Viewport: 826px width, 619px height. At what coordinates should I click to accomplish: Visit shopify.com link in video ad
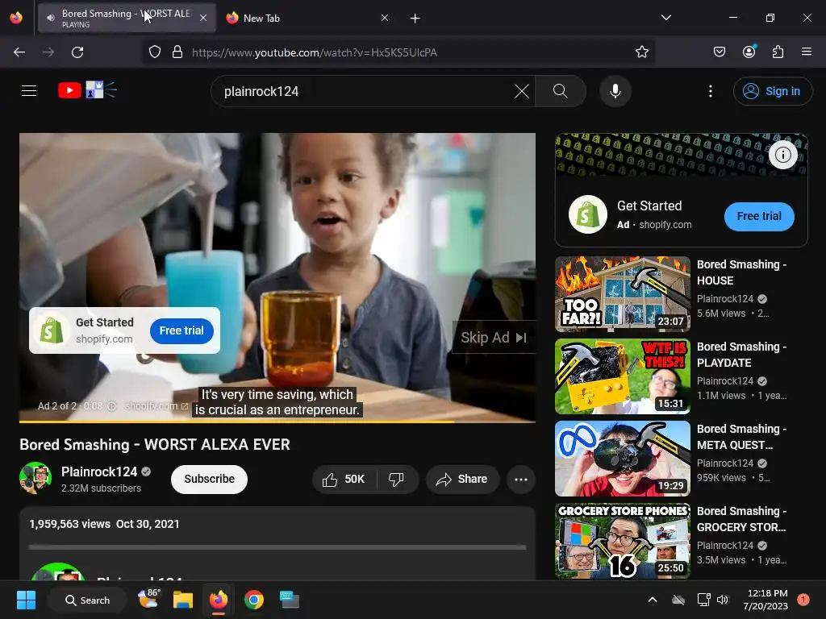pos(156,406)
